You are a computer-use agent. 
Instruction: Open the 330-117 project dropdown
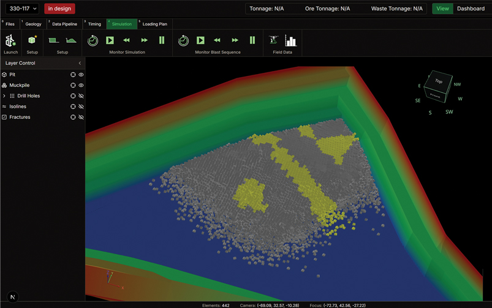tap(22, 9)
